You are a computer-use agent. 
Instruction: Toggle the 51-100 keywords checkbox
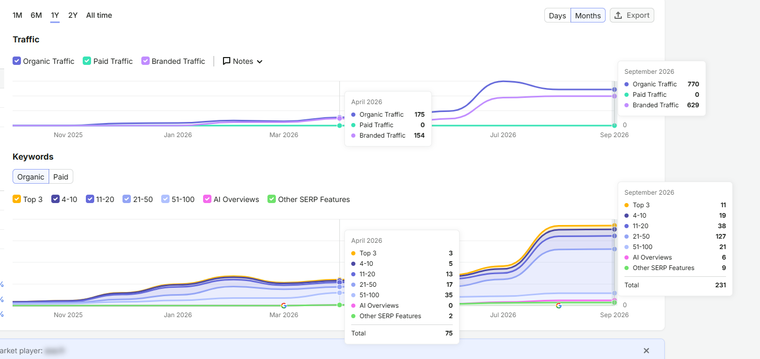coord(165,199)
